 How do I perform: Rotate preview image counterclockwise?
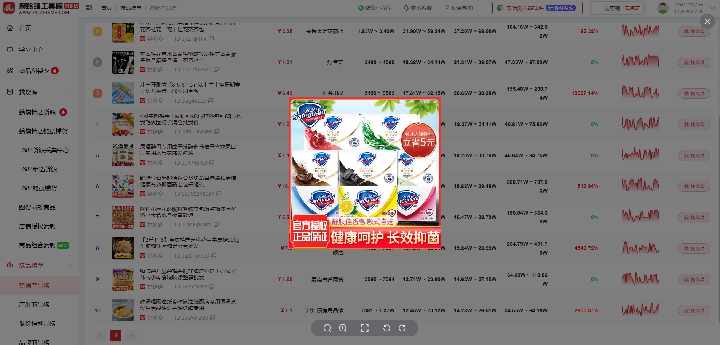tap(386, 328)
